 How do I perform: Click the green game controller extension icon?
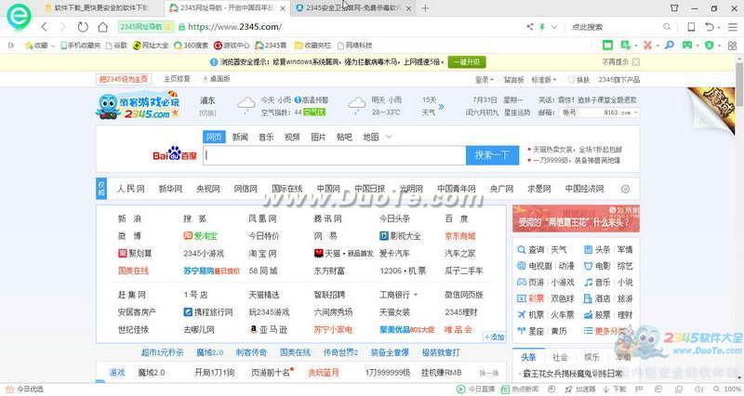(x=687, y=45)
